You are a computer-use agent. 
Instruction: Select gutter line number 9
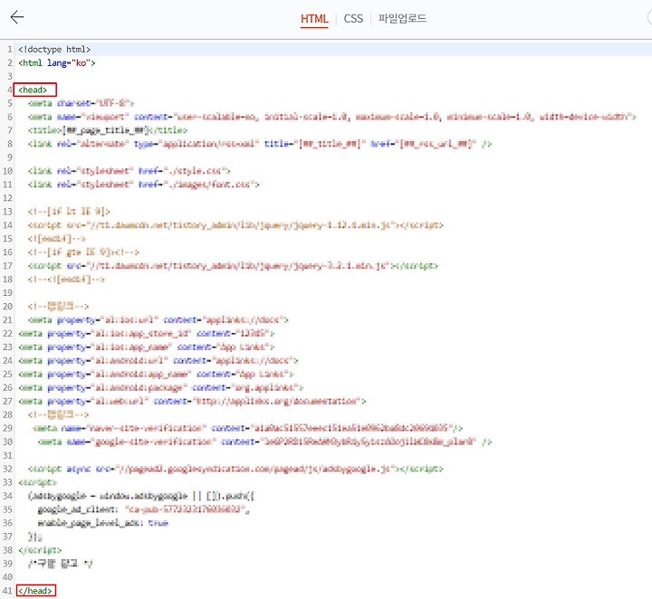click(x=9, y=157)
